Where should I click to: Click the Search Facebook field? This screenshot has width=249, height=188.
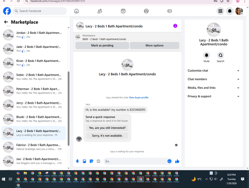pos(40,11)
